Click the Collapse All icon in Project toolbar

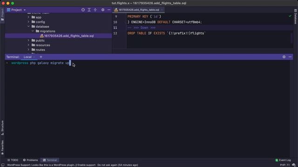click(x=95, y=10)
